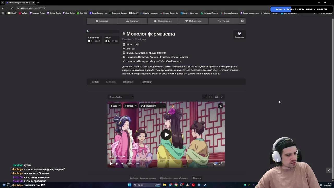Image resolution: width=334 pixels, height=188 pixels.
Task: Open the comments bubble icon above player
Action: click(x=216, y=97)
